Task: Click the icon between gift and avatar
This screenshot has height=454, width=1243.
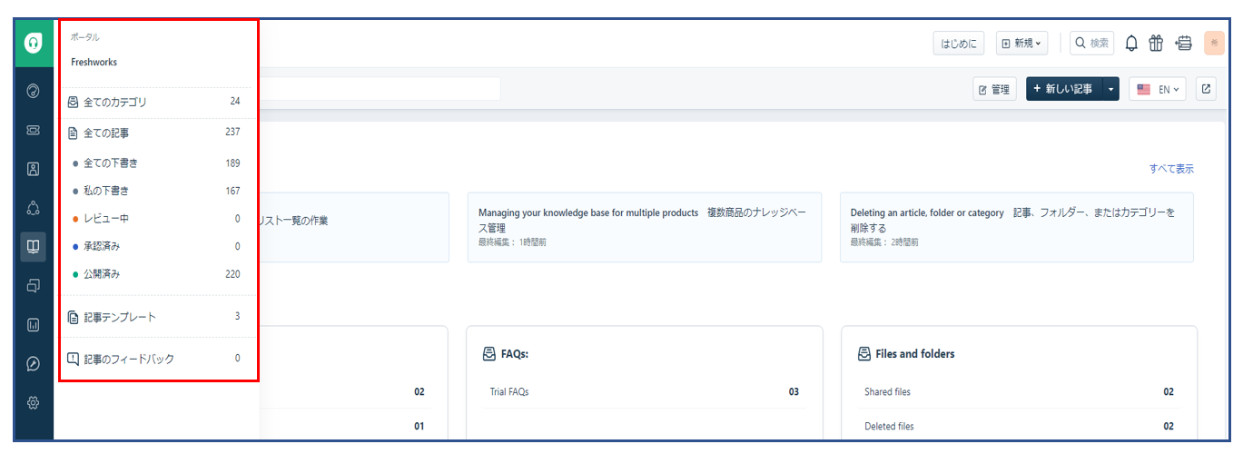Action: click(x=1183, y=43)
